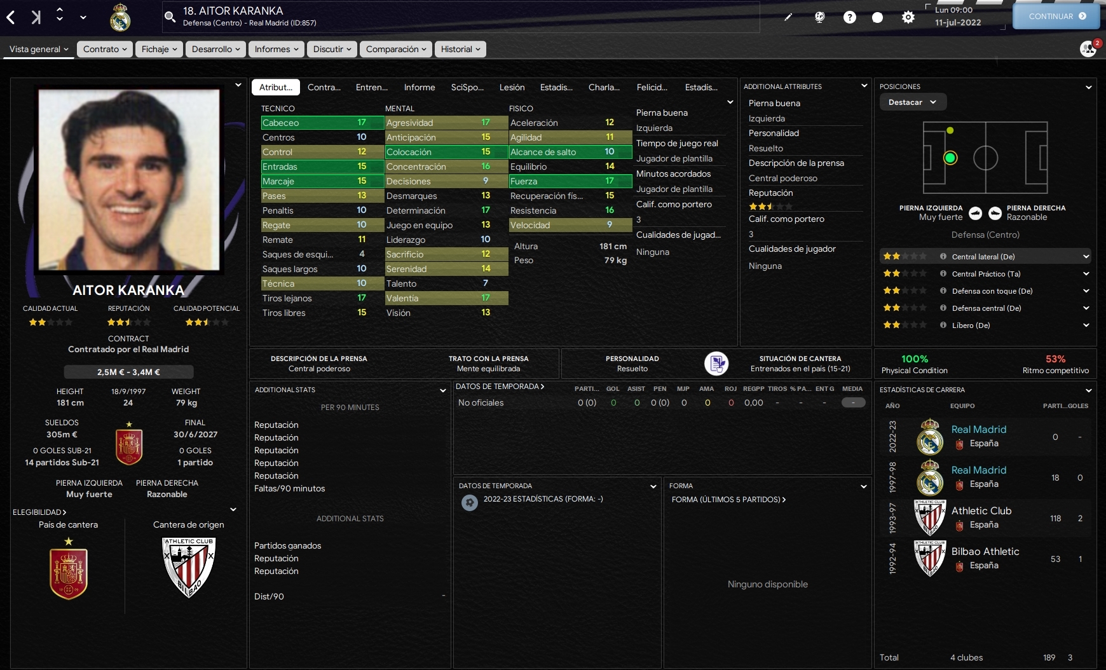Viewport: 1106px width, 670px height.
Task: Open the Athletic Club career link
Action: (x=981, y=511)
